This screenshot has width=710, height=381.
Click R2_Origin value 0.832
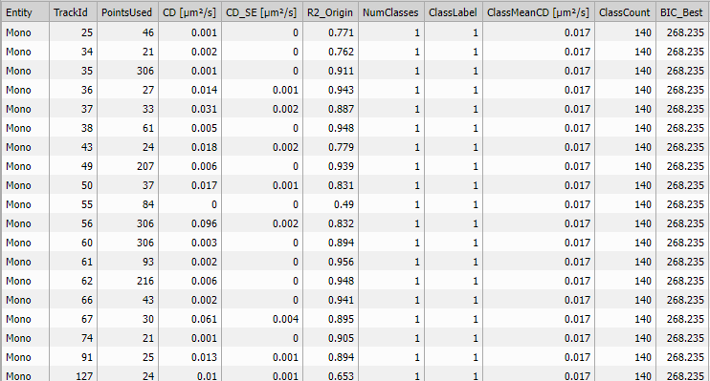pyautogui.click(x=341, y=223)
